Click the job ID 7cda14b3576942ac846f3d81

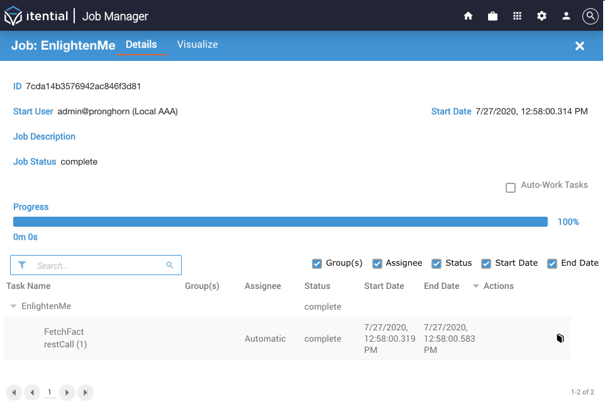point(83,86)
